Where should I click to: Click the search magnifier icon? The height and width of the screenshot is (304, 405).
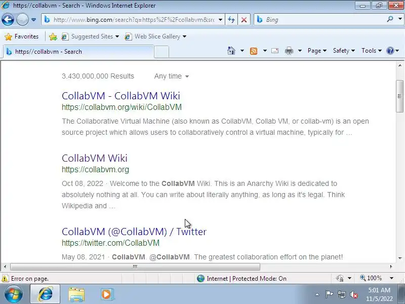click(x=390, y=19)
